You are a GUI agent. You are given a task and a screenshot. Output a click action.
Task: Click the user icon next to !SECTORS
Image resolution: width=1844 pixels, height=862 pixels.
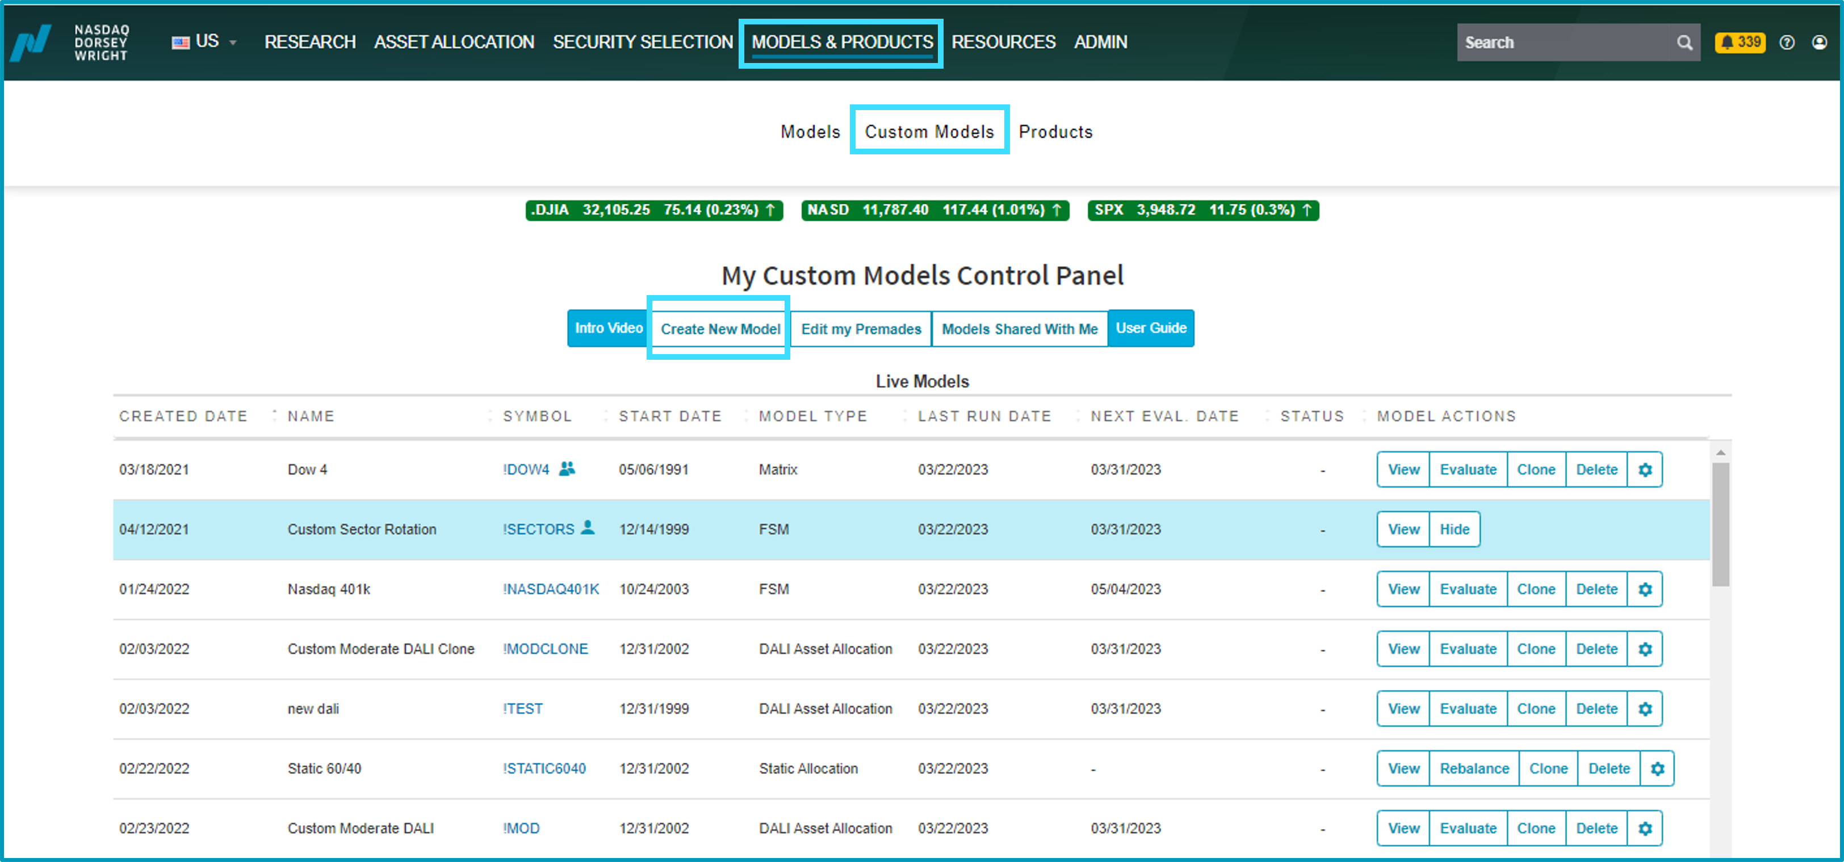coord(588,528)
